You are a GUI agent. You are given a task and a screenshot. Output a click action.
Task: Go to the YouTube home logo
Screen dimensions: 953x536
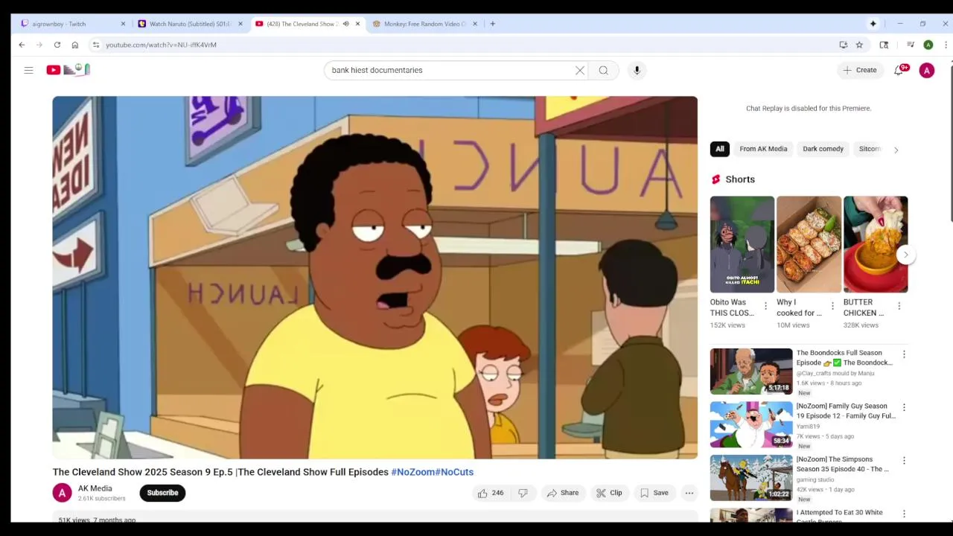click(68, 70)
